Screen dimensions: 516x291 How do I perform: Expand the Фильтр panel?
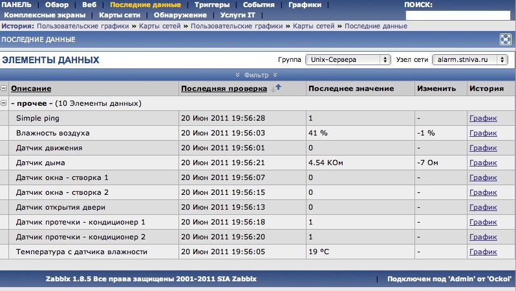(257, 75)
